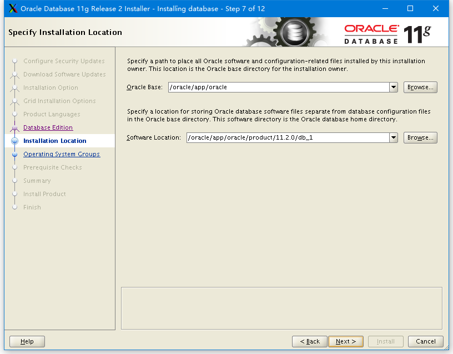Click into the Oracle Base path field
Image resolution: width=453 pixels, height=354 pixels.
coord(279,87)
